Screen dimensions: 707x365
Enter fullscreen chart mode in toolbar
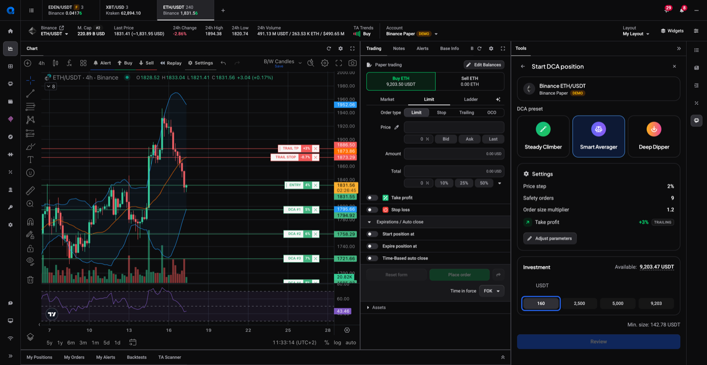339,63
